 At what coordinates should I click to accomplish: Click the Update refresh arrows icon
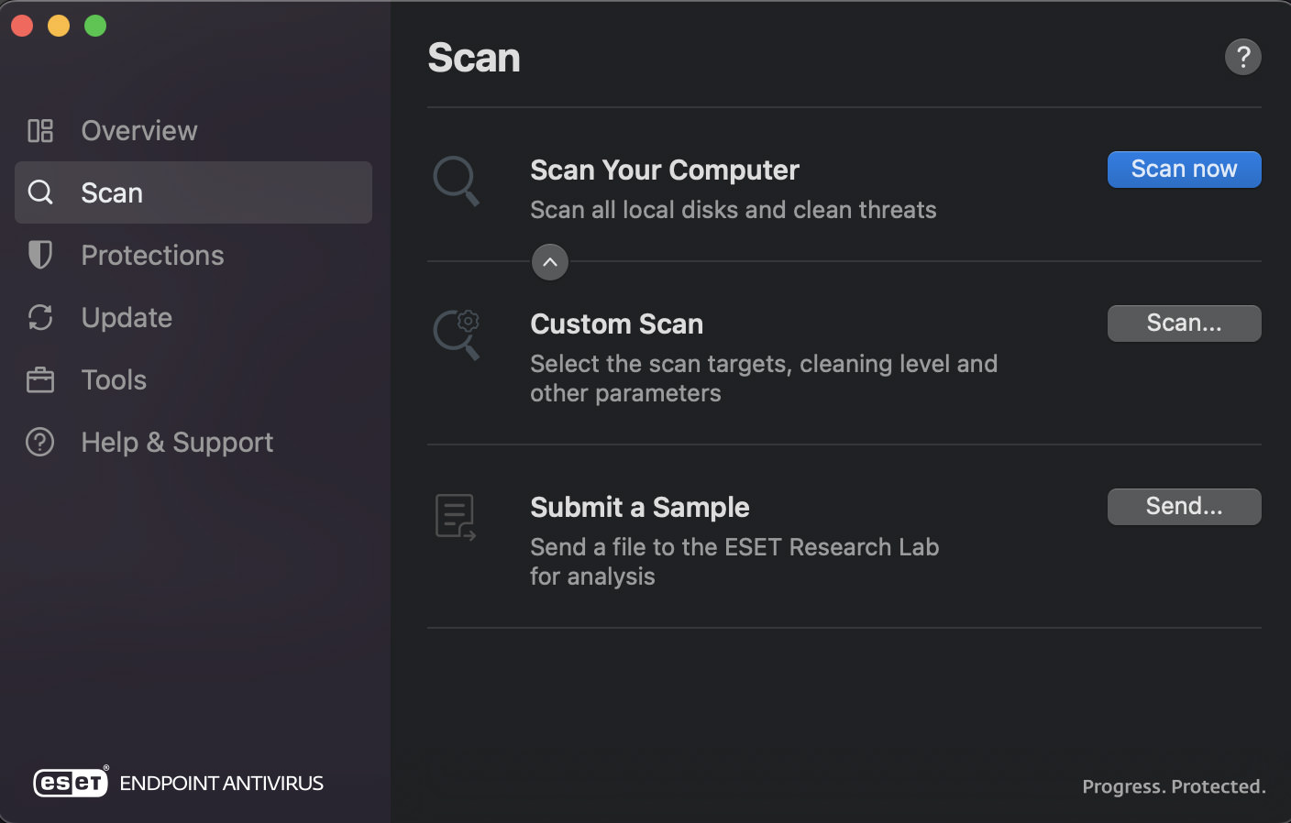(40, 317)
